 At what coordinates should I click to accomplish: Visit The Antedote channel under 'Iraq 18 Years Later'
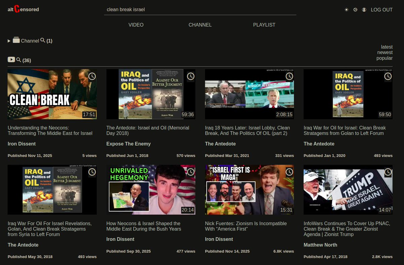click(x=221, y=144)
